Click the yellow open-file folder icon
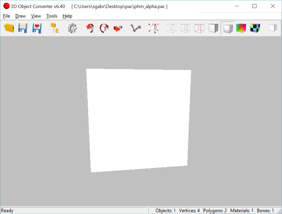 (x=9, y=28)
